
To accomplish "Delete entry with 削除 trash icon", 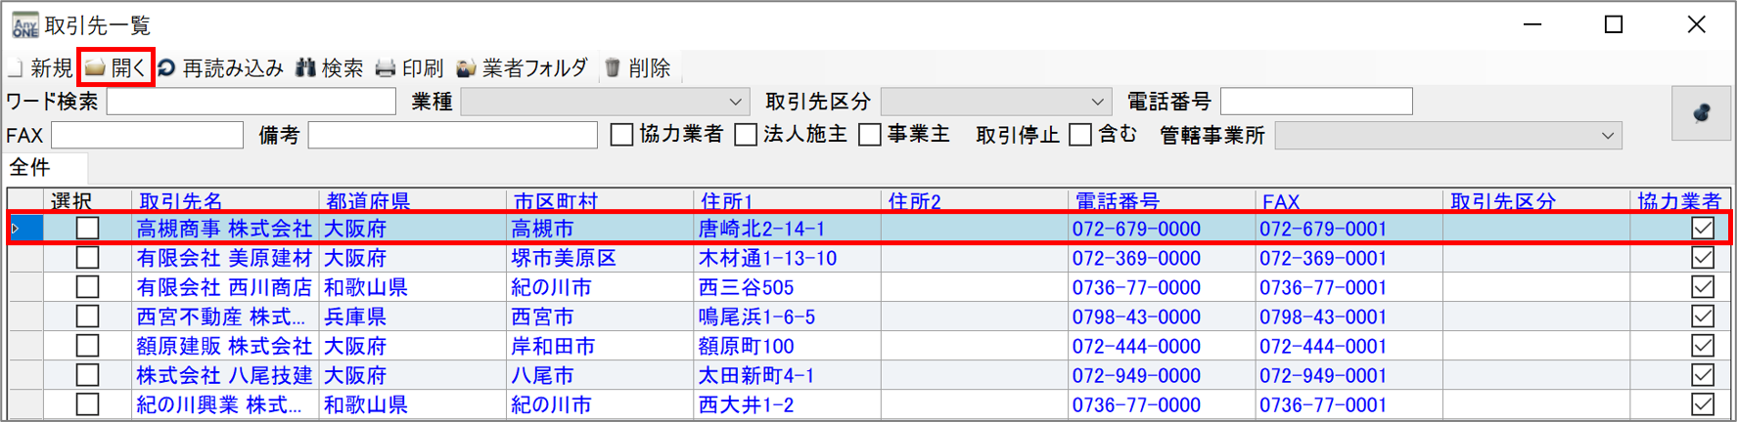I will pyautogui.click(x=613, y=68).
